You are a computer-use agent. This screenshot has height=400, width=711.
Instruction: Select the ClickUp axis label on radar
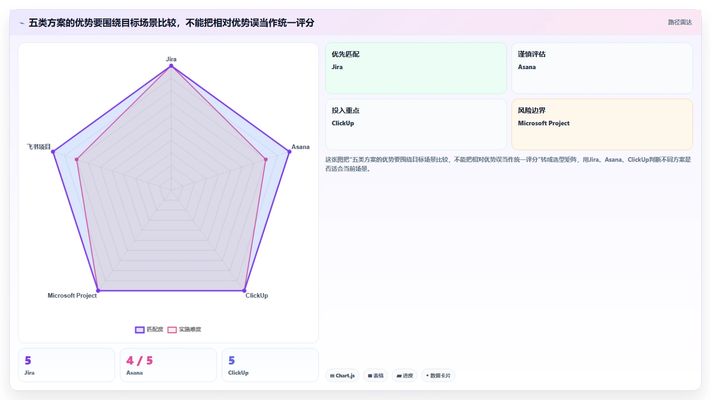(257, 295)
